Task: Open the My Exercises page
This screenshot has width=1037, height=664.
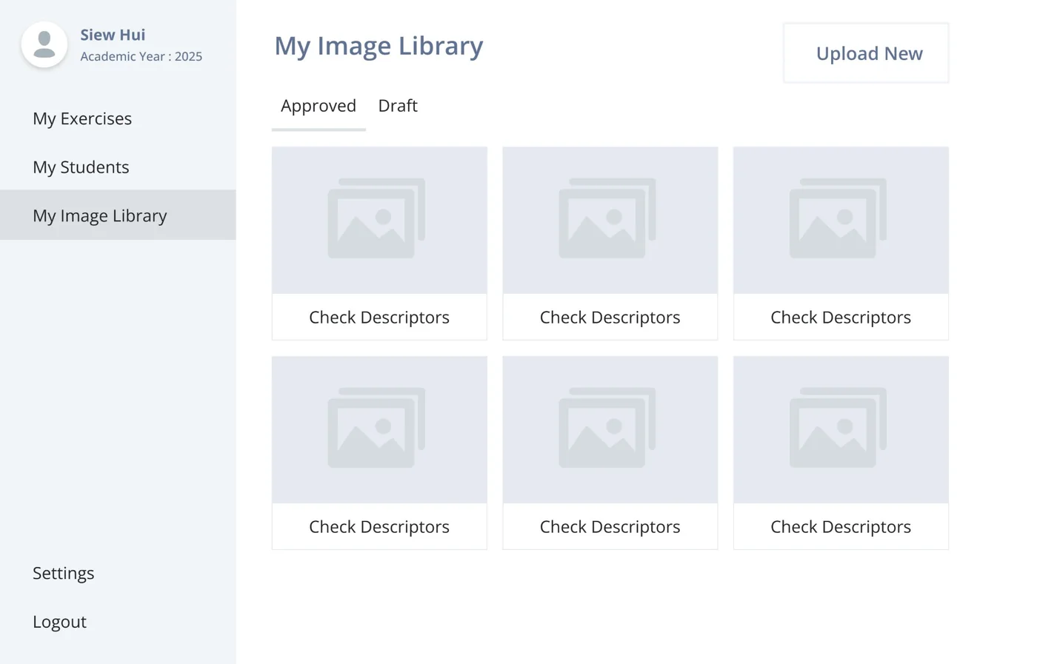Action: tap(82, 118)
